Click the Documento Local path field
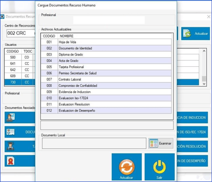This screenshot has height=182, width=212. pyautogui.click(x=94, y=143)
